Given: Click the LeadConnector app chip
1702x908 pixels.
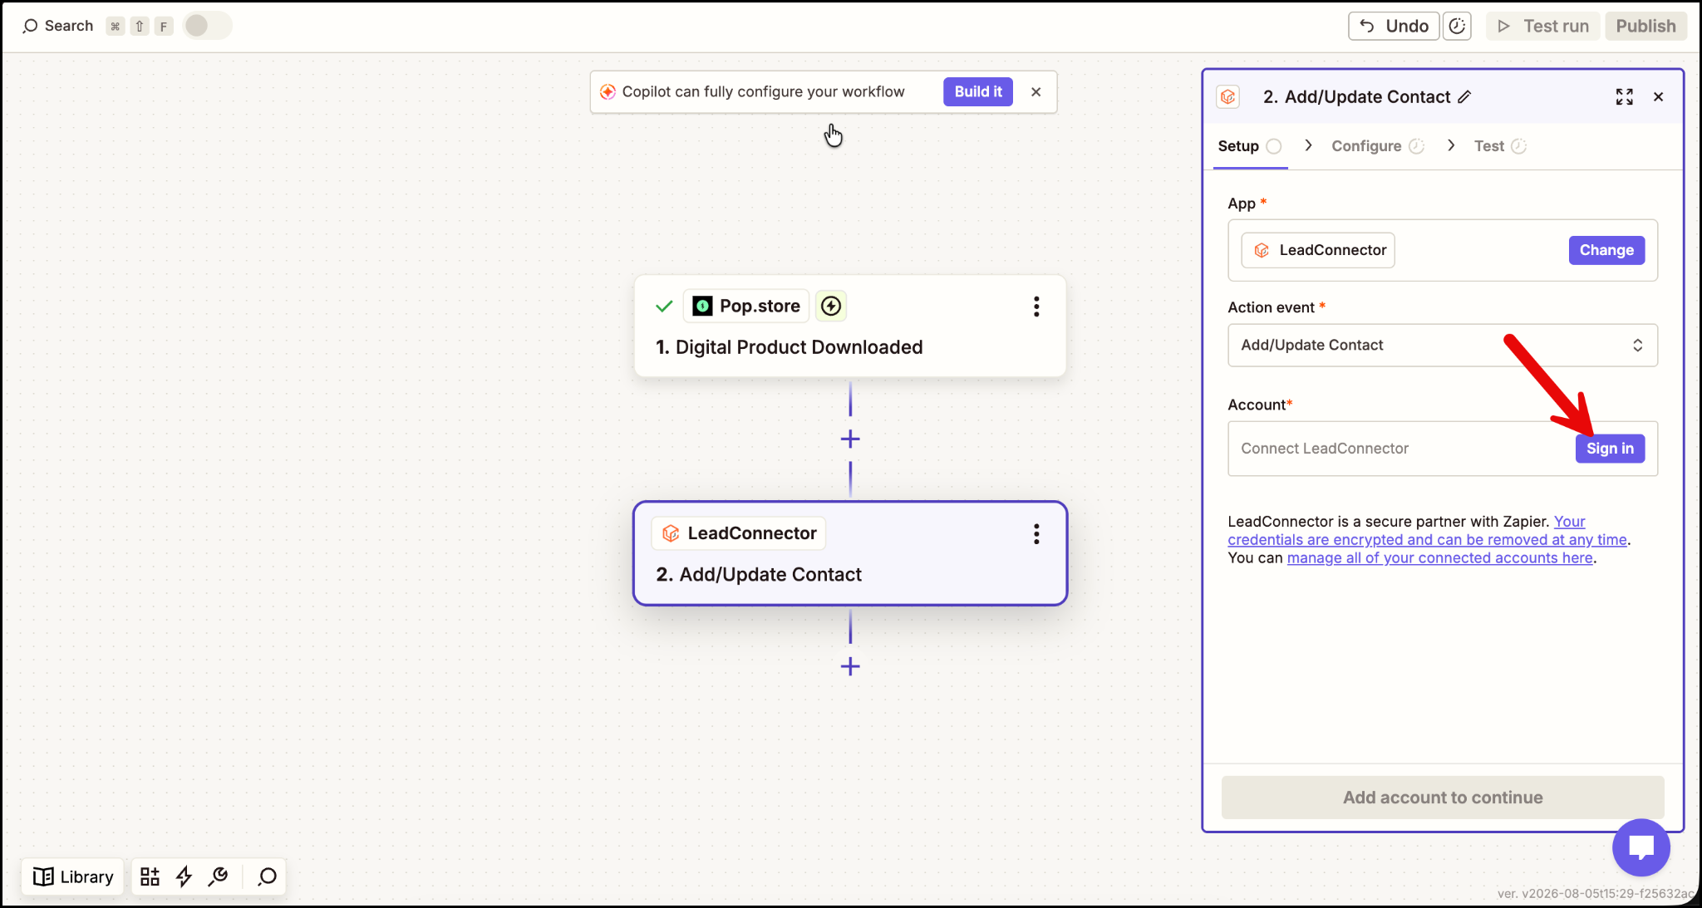Looking at the screenshot, I should tap(1318, 250).
